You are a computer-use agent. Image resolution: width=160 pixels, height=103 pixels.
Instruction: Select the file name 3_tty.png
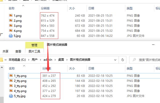pos(20,86)
